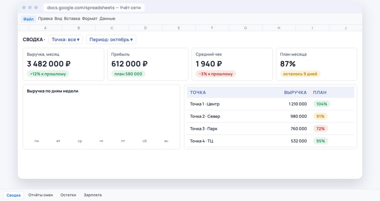The width and height of the screenshot is (380, 201).
Task: Select the Точка 3 · Парк row name
Action: pyautogui.click(x=204, y=129)
